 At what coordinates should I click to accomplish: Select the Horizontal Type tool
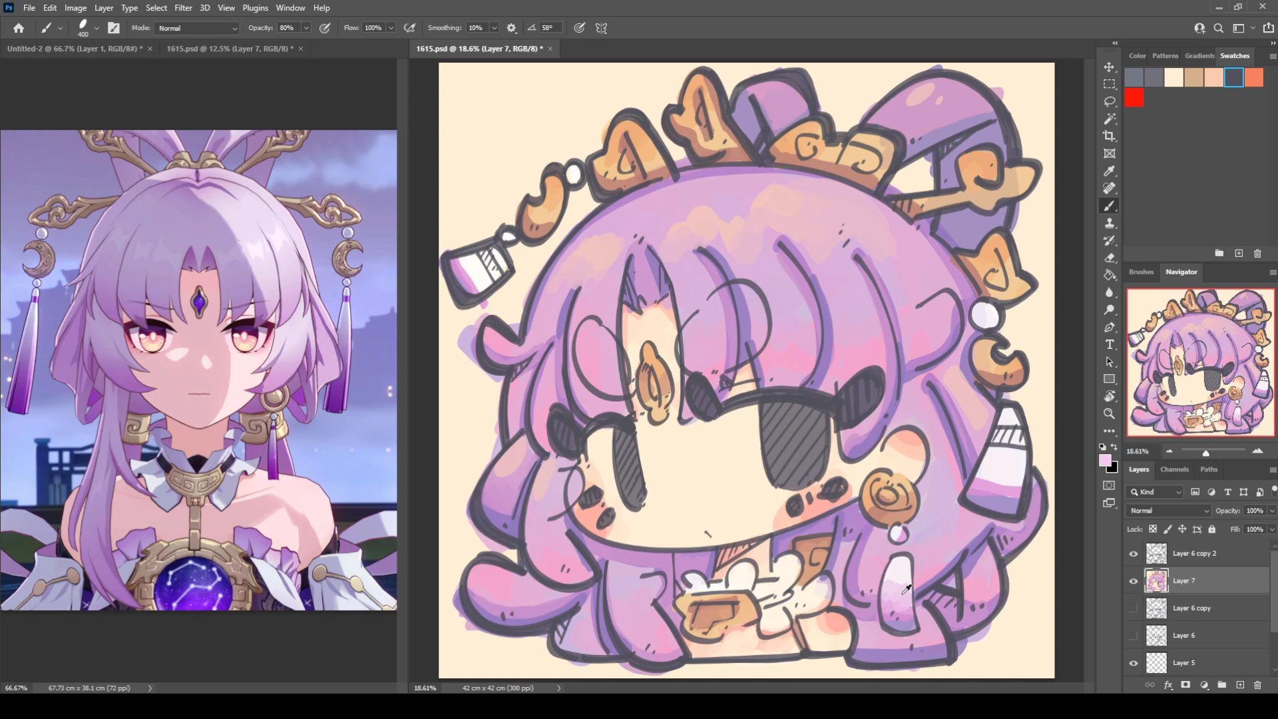click(1110, 344)
